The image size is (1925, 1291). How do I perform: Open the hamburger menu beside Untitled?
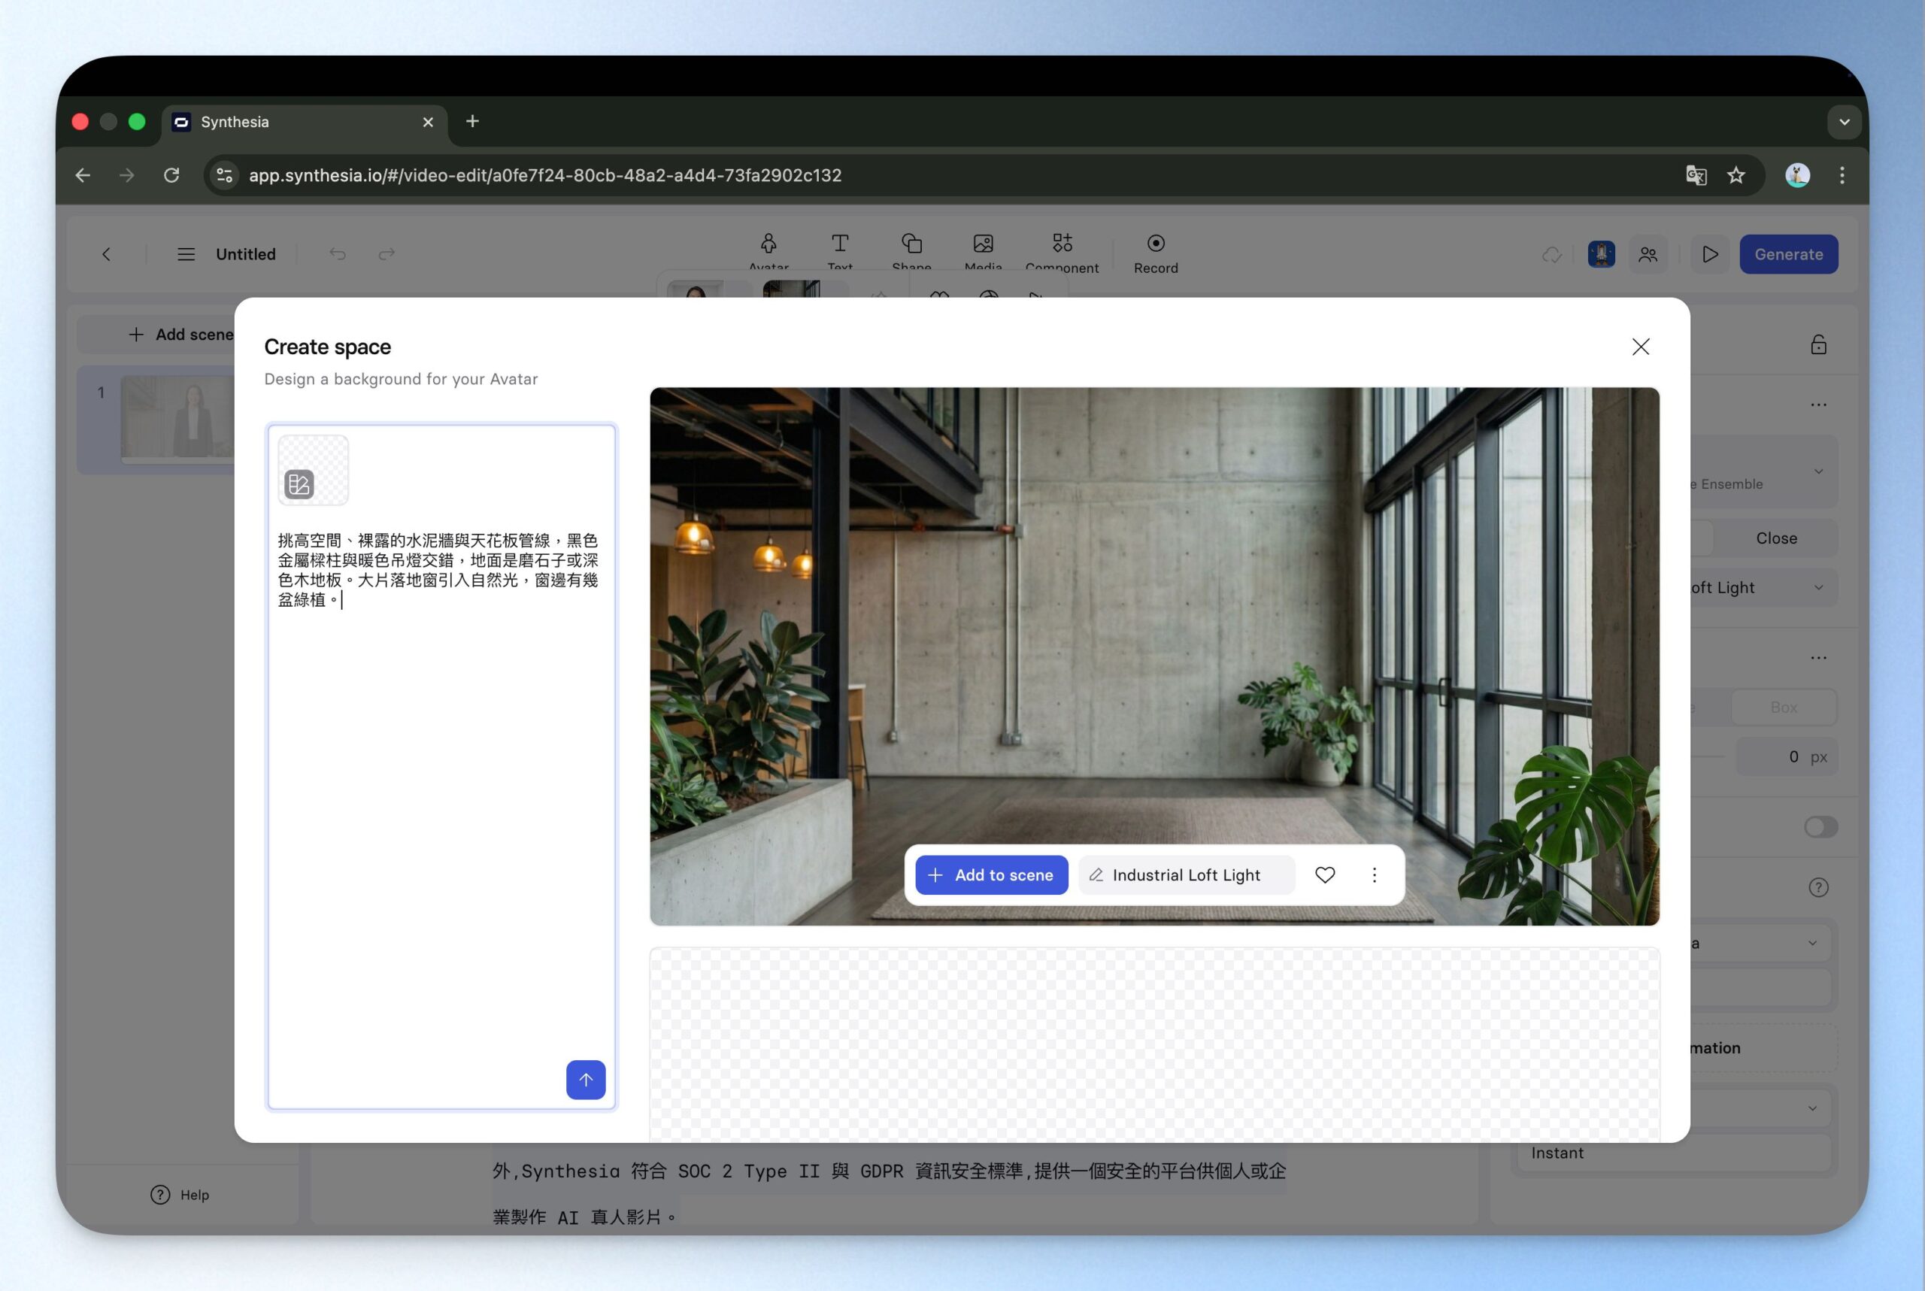point(186,254)
